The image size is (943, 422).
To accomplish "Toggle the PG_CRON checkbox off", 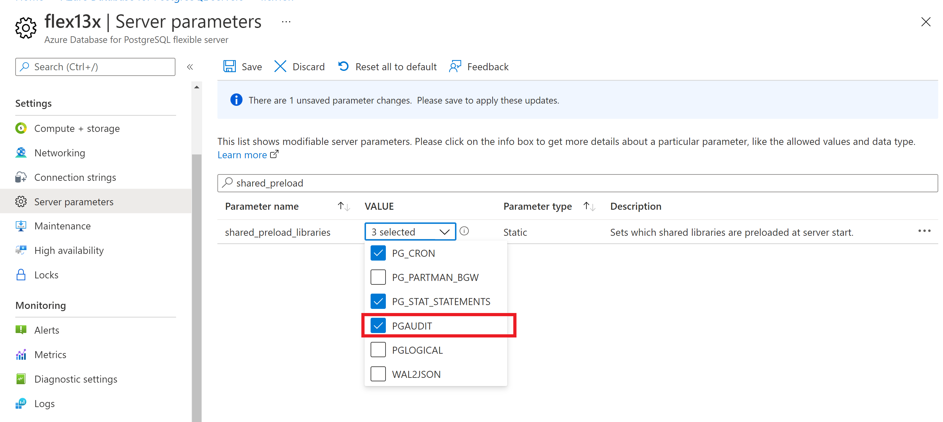I will pyautogui.click(x=378, y=253).
